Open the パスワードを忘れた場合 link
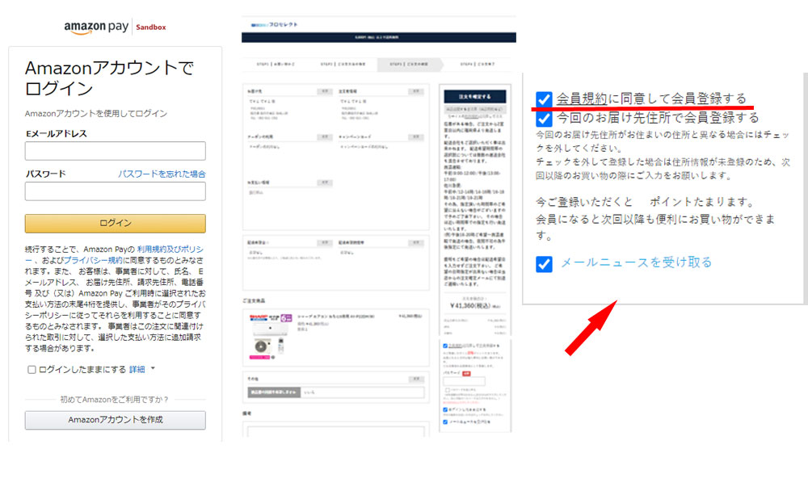 tap(162, 174)
